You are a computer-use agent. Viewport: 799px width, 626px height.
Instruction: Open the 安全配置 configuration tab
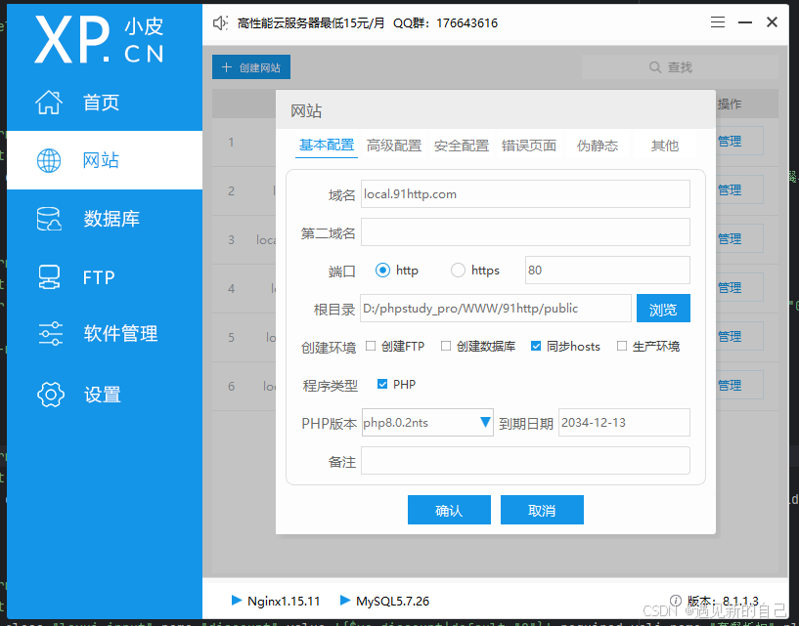(461, 145)
